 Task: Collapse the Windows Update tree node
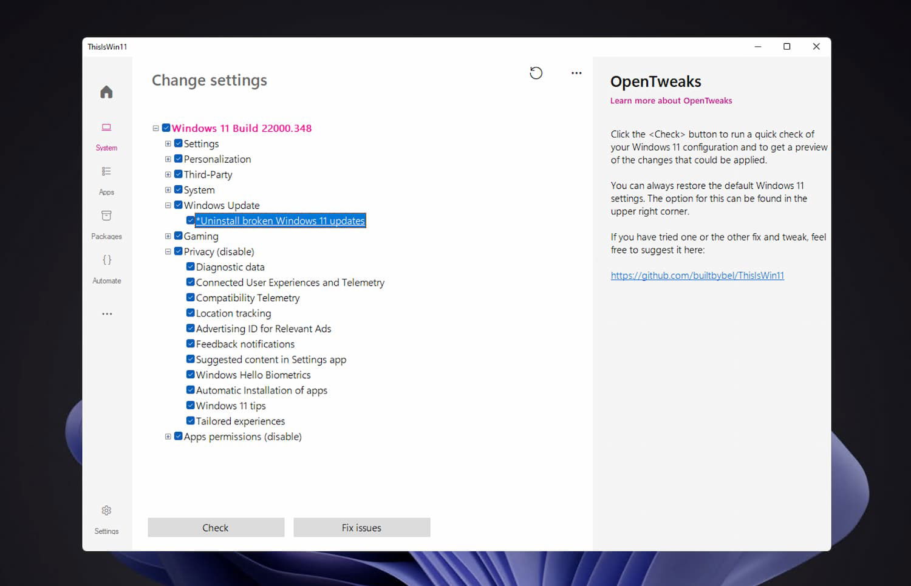[x=168, y=205]
